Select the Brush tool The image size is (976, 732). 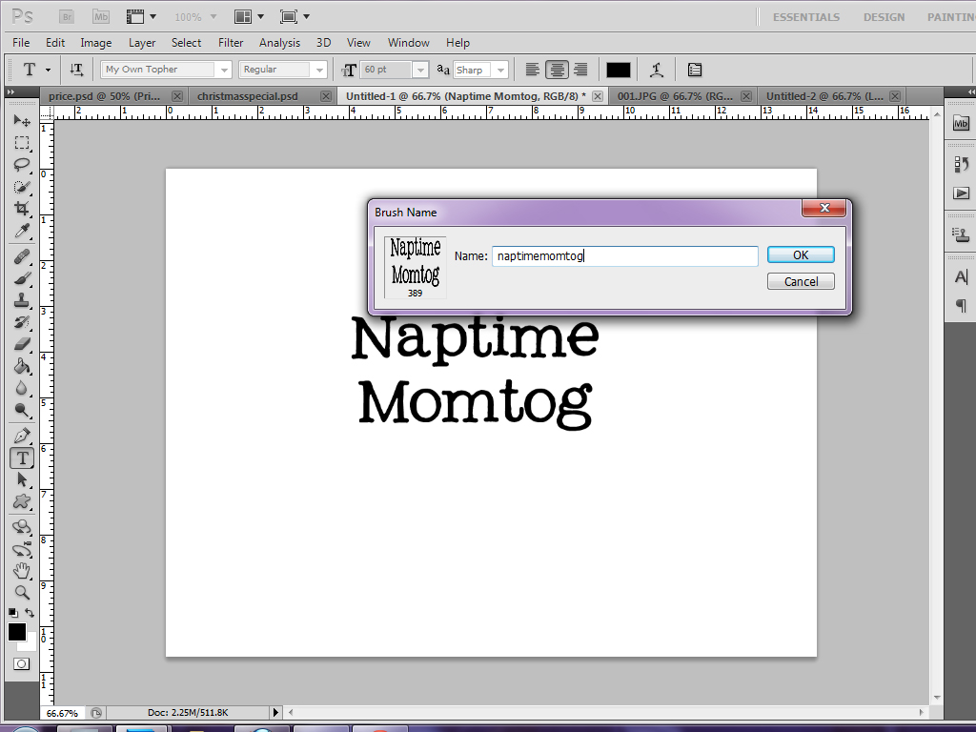22,278
